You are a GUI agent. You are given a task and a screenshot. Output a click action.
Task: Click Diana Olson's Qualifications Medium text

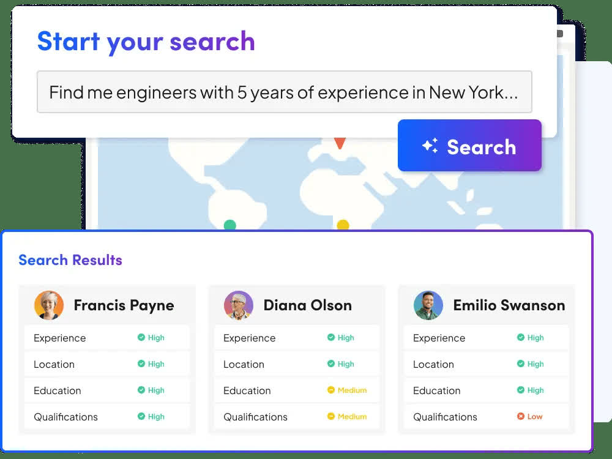point(352,416)
